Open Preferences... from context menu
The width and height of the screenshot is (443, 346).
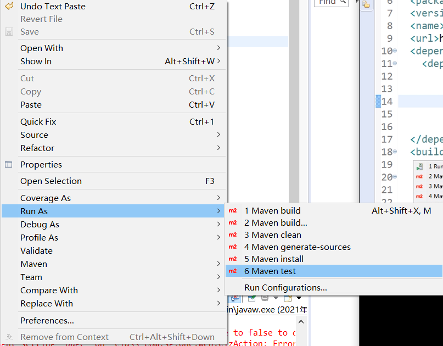[114, 321]
